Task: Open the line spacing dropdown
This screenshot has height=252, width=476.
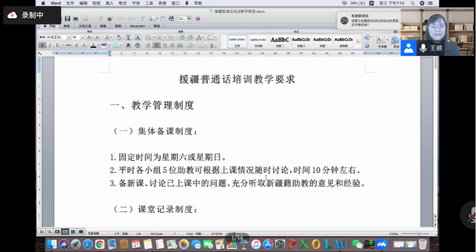Action: coord(190,45)
